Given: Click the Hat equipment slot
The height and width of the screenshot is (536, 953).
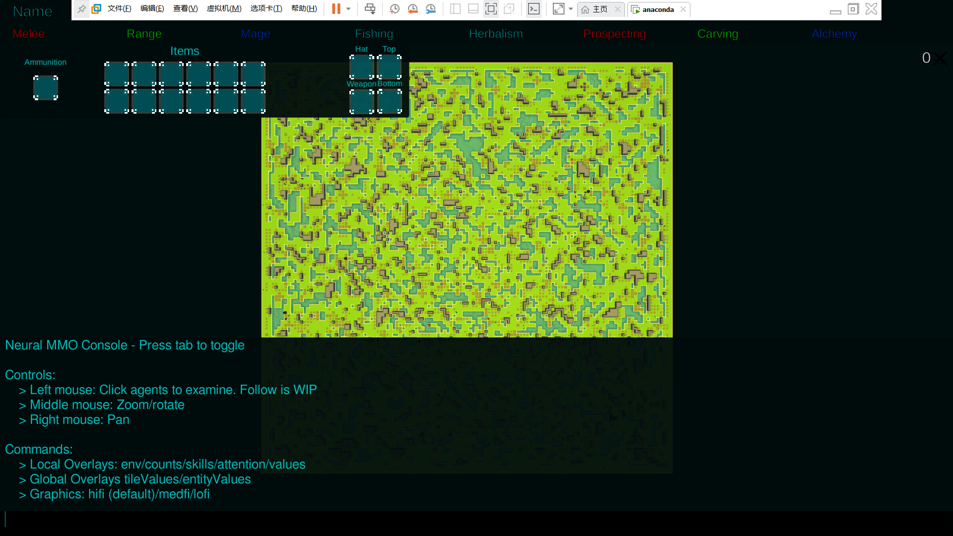Looking at the screenshot, I should click(362, 67).
